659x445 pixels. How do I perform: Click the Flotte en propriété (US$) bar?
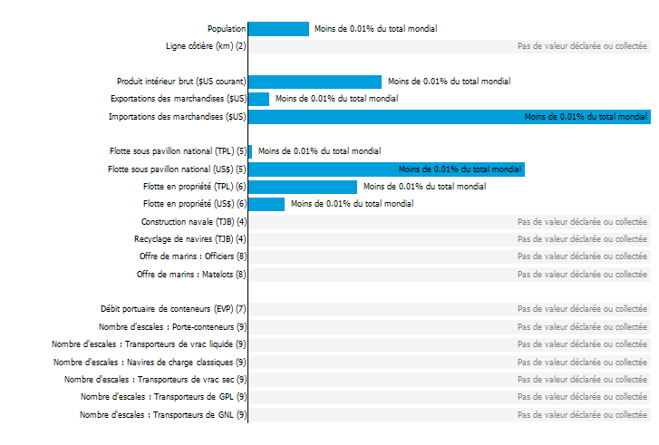pos(267,204)
